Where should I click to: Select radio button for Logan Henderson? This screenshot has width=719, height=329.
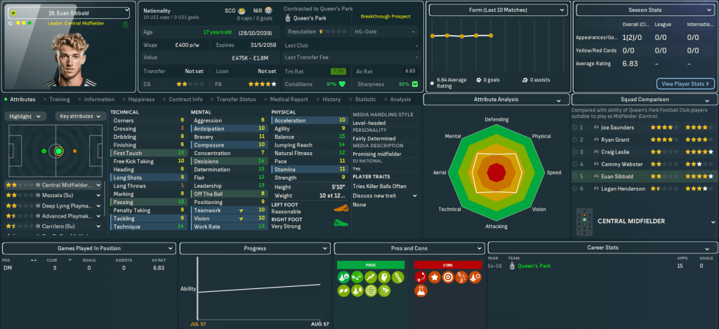(x=576, y=189)
